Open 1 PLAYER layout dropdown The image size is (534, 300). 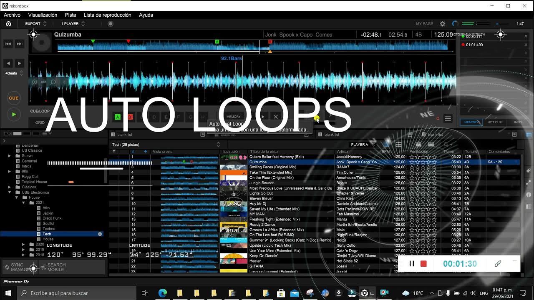click(x=72, y=24)
